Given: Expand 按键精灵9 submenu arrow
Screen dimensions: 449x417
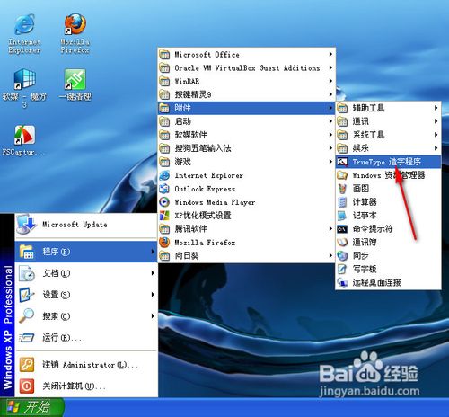Looking at the screenshot, I should (330, 94).
